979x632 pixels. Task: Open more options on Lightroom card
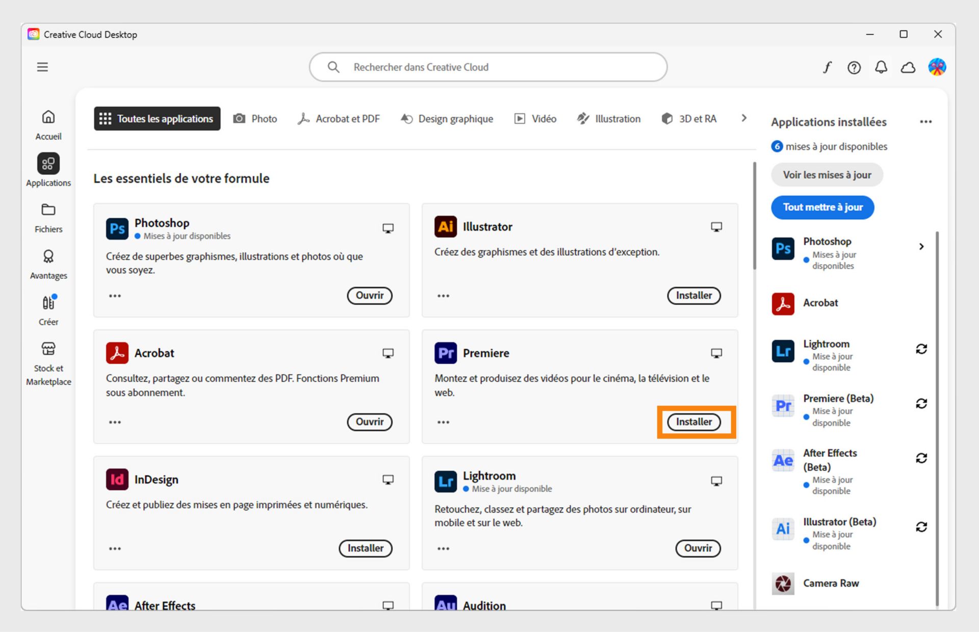(443, 548)
